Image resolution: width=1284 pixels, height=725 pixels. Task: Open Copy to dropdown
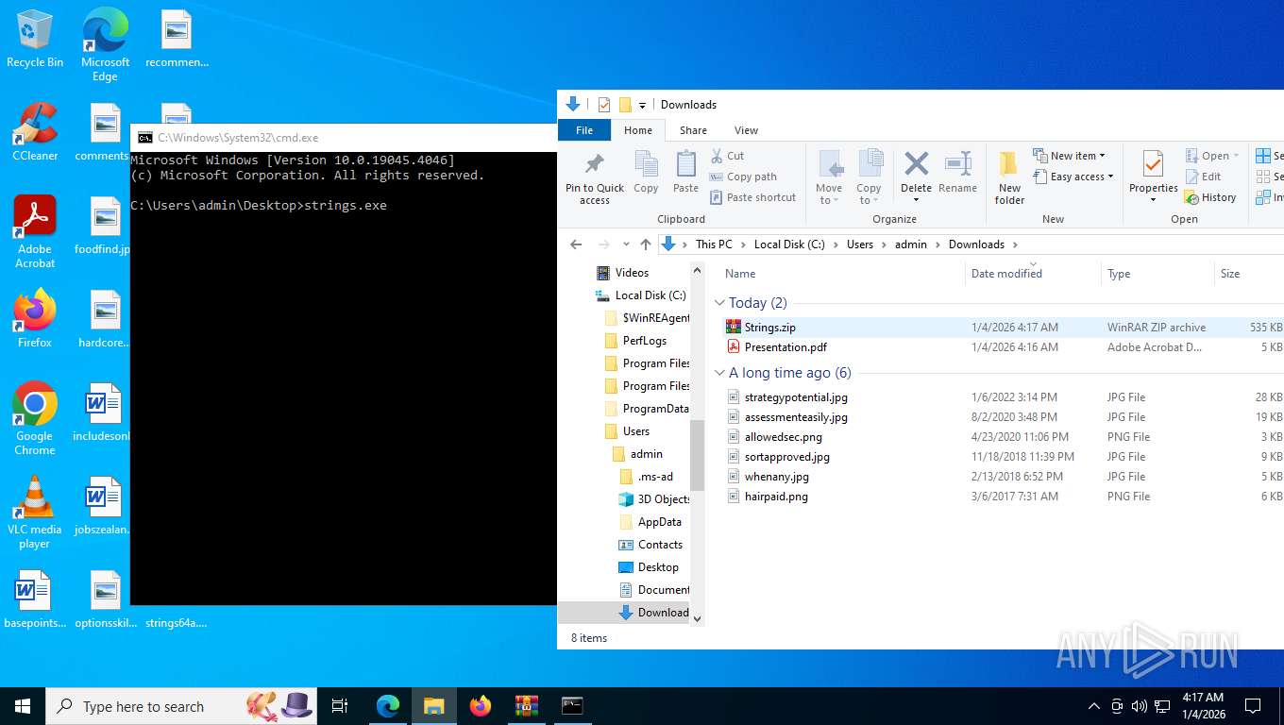[869, 194]
